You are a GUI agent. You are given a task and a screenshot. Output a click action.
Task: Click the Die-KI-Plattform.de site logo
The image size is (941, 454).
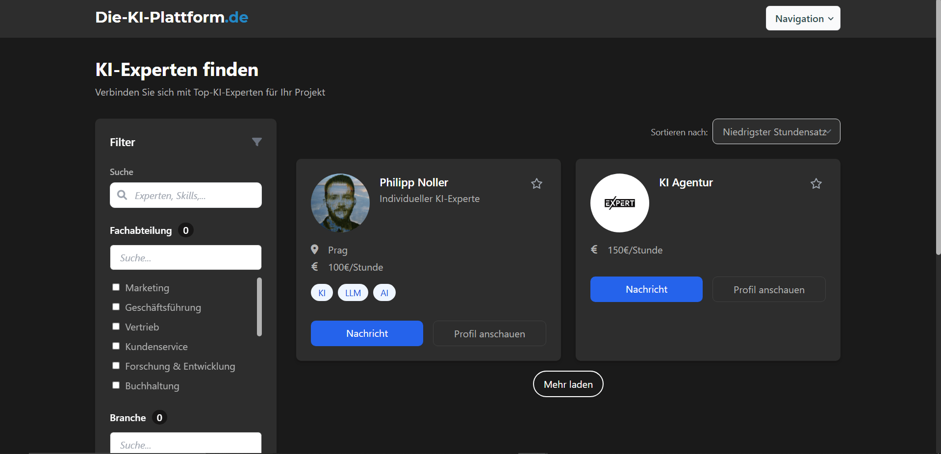[x=172, y=18]
